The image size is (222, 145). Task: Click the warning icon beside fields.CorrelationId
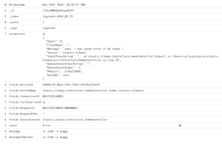click(x=44, y=102)
